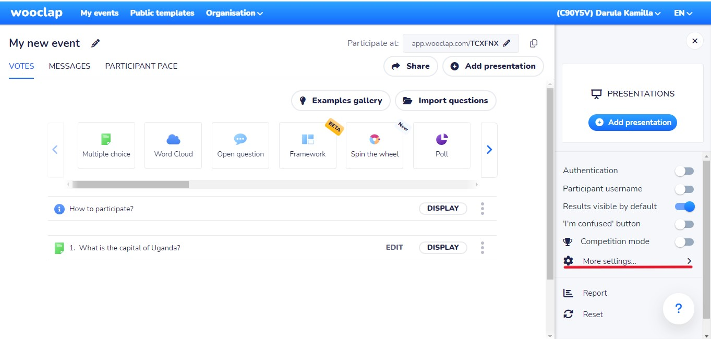
Task: Toggle the Authentication switch
Action: click(684, 171)
